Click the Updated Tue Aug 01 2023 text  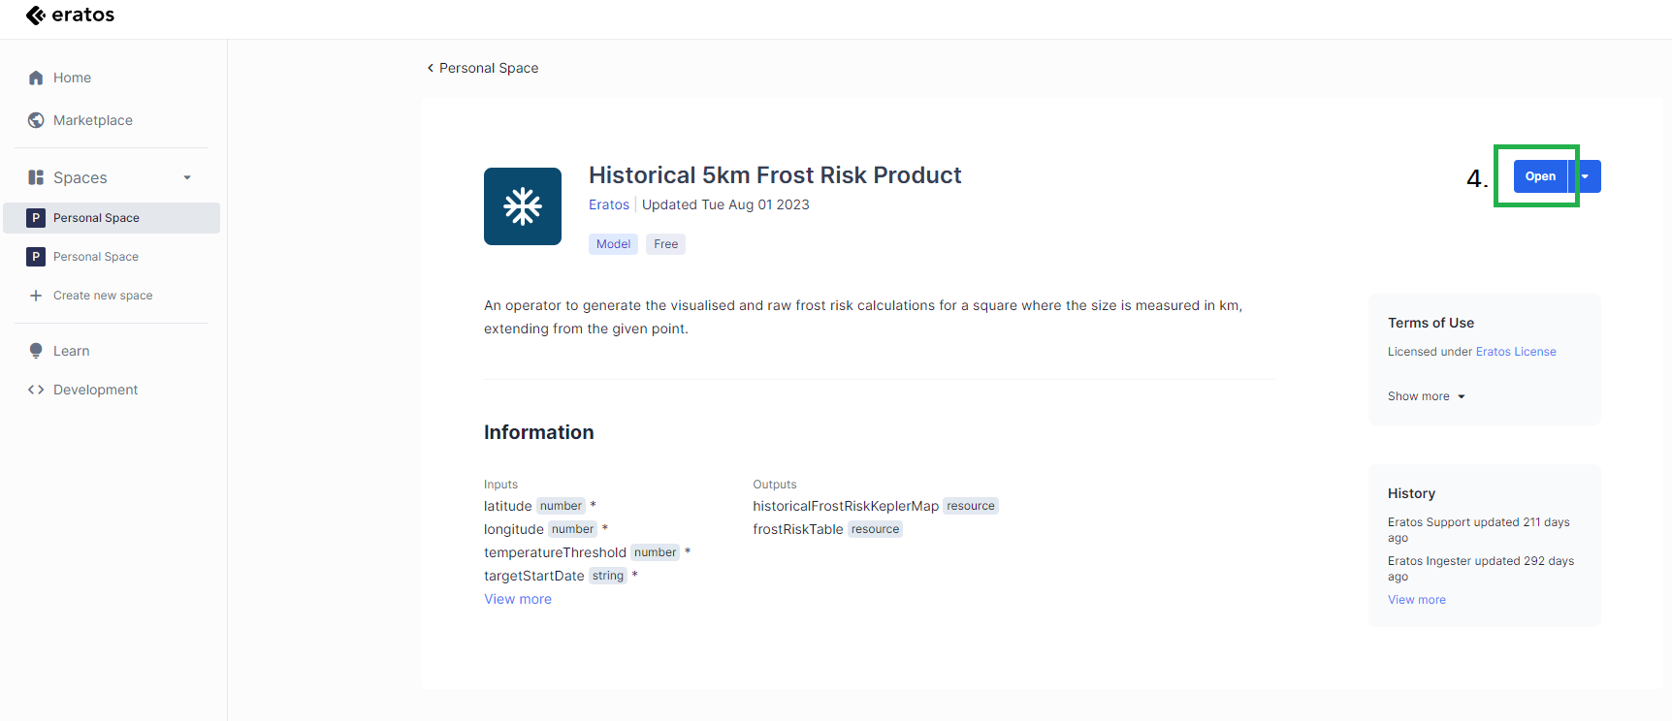click(725, 204)
